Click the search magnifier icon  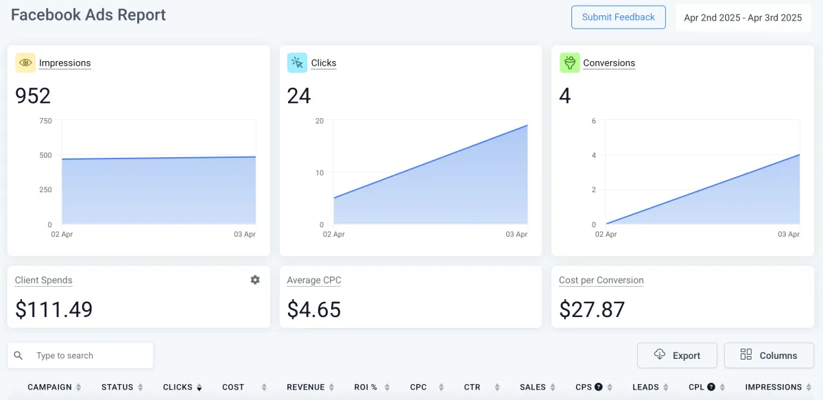click(x=19, y=355)
